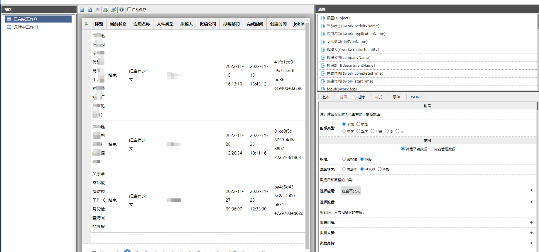Expand 选择流程 with its plus button
This screenshot has width=539, height=252.
[531, 202]
